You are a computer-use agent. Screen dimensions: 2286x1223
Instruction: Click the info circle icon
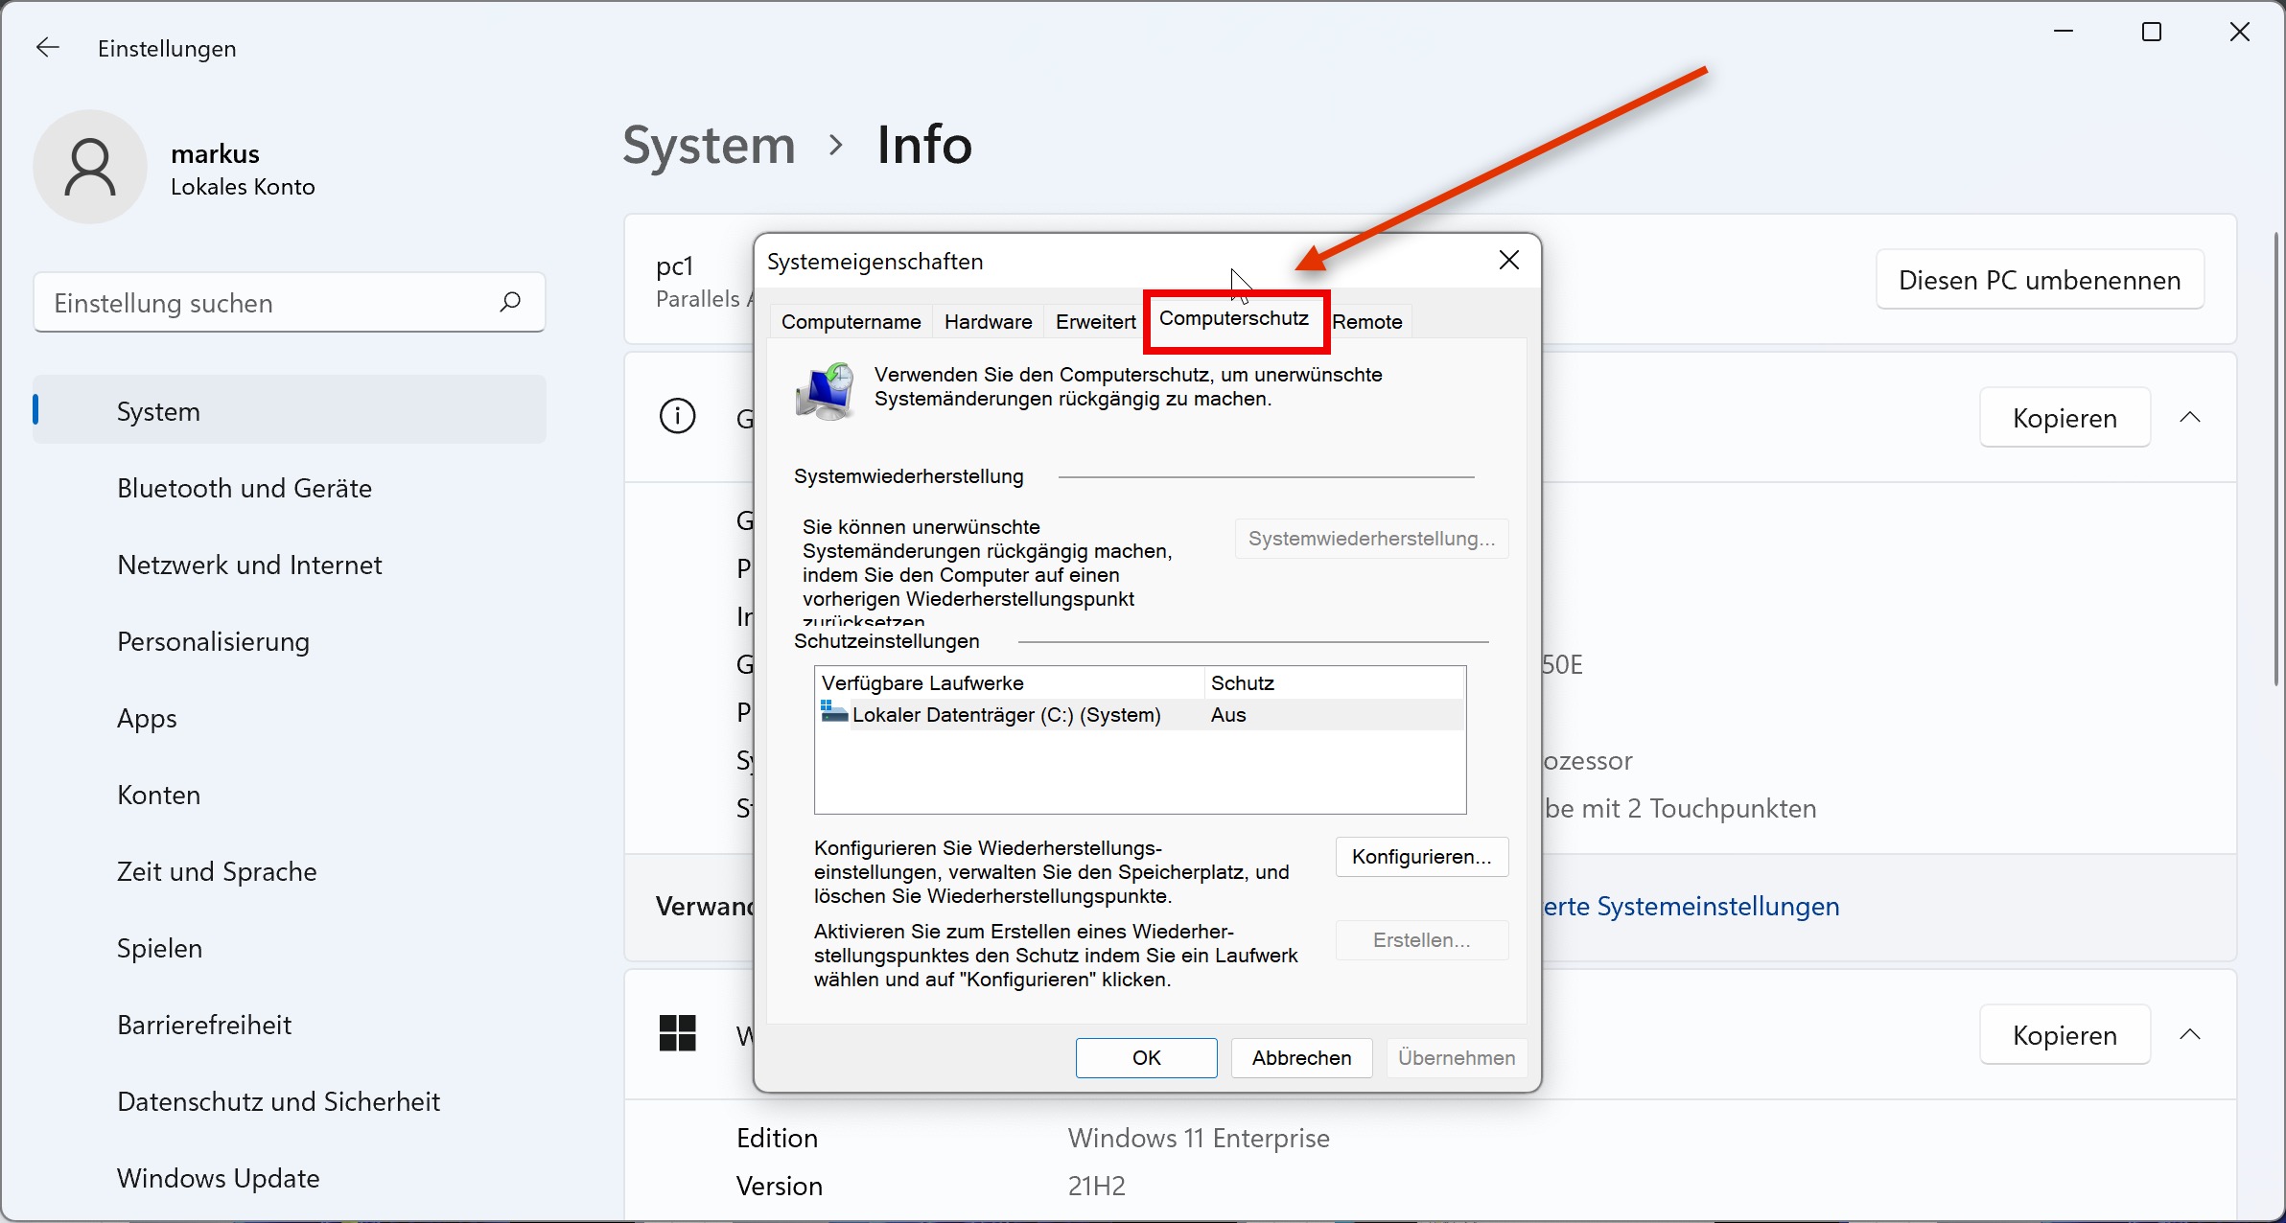(x=678, y=416)
